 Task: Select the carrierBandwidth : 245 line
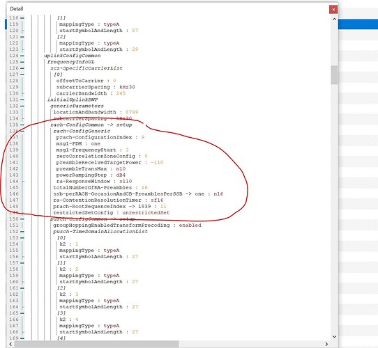coord(91,93)
